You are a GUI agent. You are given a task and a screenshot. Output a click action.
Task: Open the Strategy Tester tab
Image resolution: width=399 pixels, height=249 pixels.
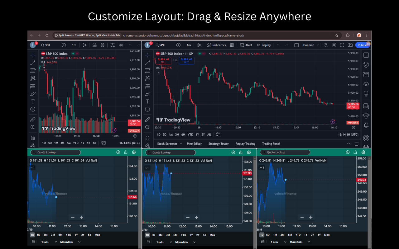(x=219, y=144)
